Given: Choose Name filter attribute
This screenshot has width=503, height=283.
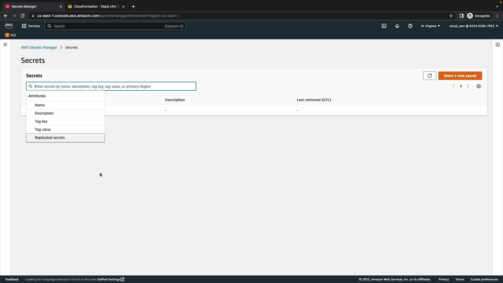Looking at the screenshot, I should click(x=40, y=105).
